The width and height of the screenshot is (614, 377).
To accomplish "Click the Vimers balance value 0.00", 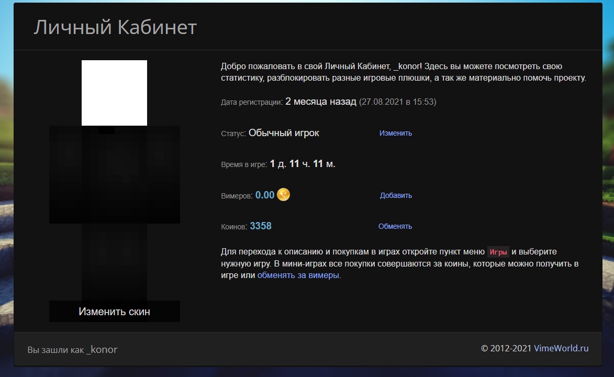I will tap(265, 194).
